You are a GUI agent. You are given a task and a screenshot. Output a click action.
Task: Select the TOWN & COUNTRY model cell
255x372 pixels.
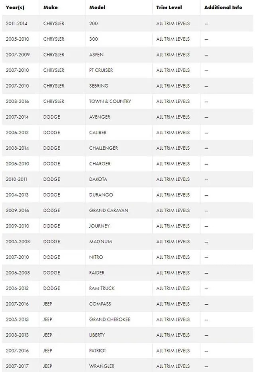point(110,101)
